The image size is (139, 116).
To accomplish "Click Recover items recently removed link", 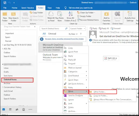I will point(65,39).
